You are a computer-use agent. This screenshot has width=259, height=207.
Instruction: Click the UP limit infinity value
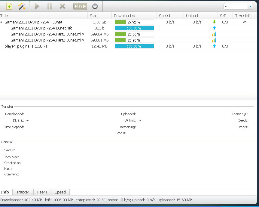pos(139,120)
